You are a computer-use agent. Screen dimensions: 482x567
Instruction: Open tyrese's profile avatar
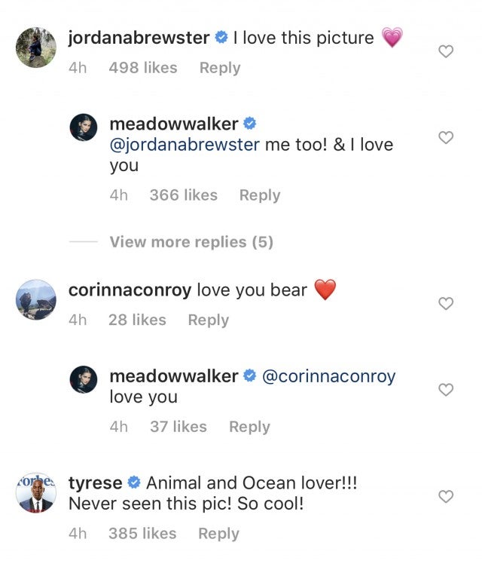pyautogui.click(x=35, y=495)
